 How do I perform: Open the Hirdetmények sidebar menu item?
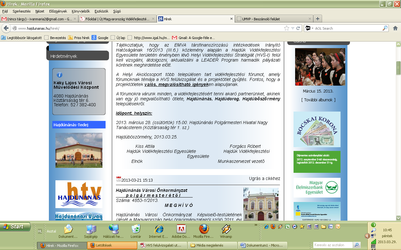[77, 56]
